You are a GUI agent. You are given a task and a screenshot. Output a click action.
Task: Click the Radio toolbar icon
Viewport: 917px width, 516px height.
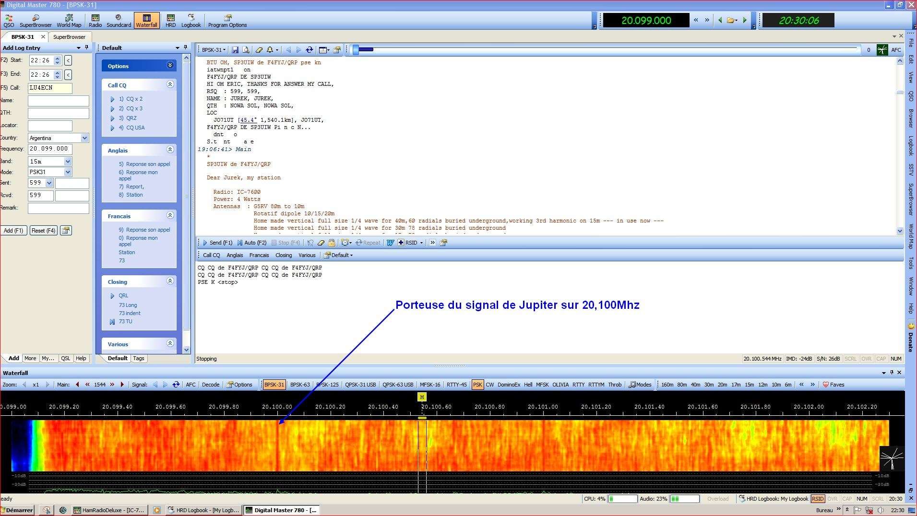pyautogui.click(x=95, y=21)
